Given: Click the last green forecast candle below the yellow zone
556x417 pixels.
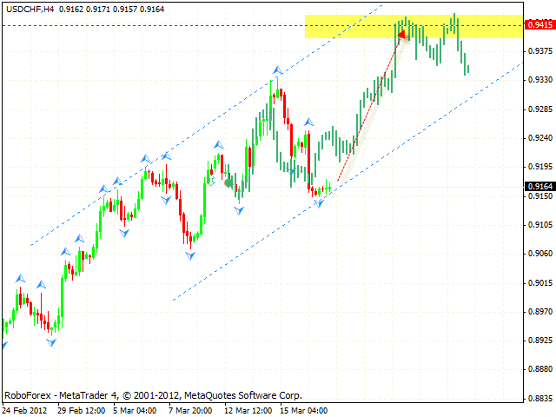Looking at the screenshot, I should (x=467, y=69).
